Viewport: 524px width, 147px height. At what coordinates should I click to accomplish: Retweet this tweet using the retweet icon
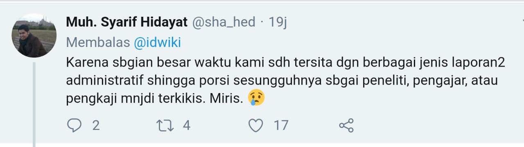pos(165,125)
